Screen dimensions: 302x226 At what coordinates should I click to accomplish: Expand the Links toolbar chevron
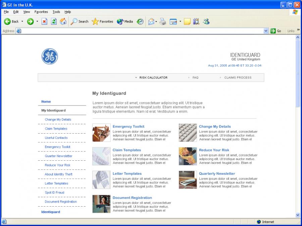298,30
